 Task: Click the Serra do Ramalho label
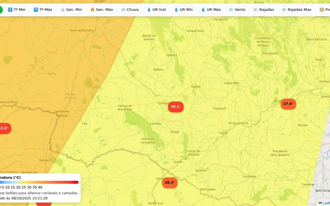(82, 30)
